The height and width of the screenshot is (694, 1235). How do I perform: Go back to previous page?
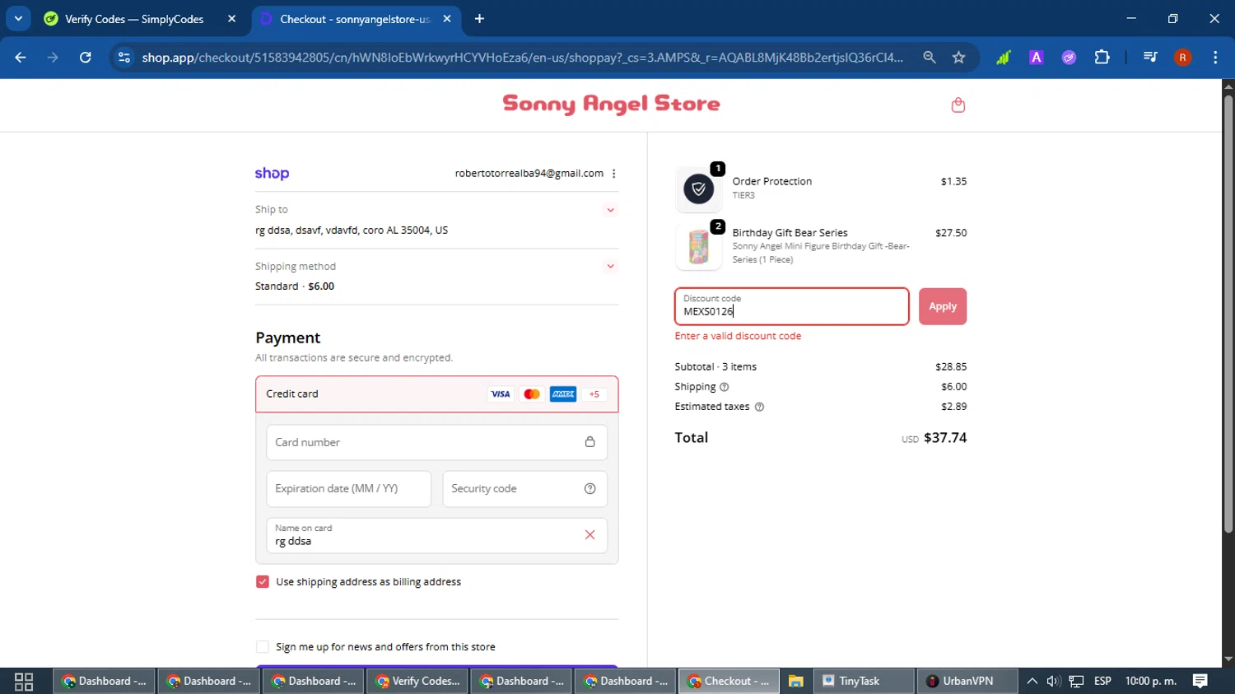[21, 57]
